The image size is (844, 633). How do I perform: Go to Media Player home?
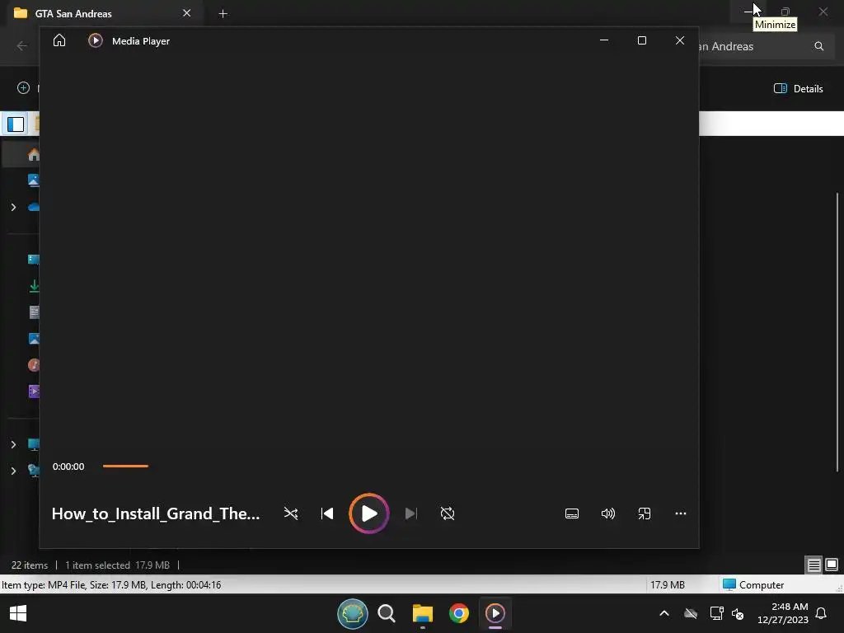(59, 41)
